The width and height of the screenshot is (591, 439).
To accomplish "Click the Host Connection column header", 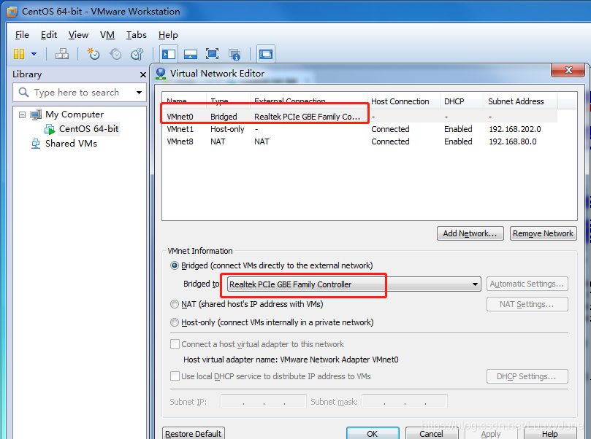I will click(x=403, y=101).
